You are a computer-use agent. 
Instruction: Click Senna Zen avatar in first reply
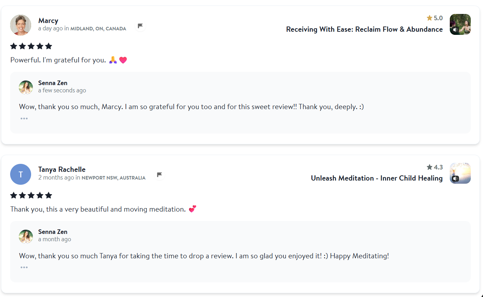(26, 87)
